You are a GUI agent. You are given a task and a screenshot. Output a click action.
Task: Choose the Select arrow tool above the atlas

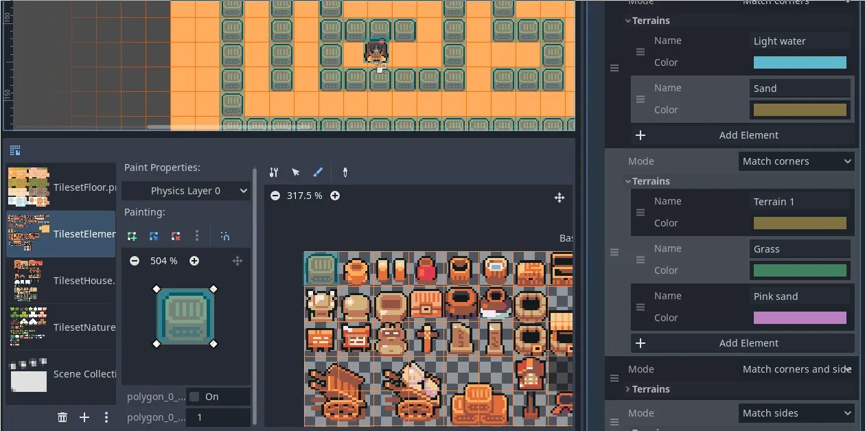(296, 172)
